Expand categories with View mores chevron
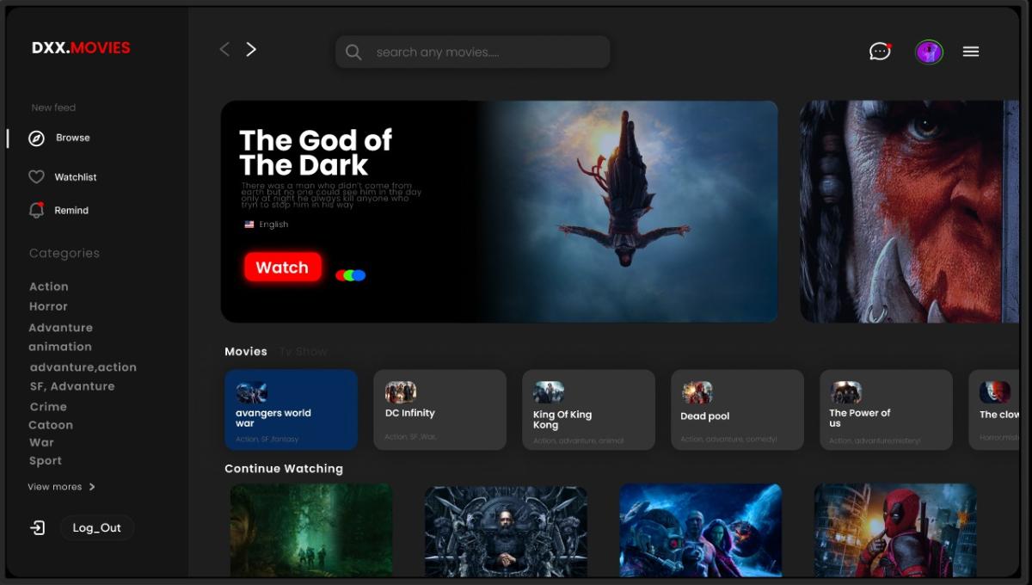The width and height of the screenshot is (1032, 585). coord(92,487)
